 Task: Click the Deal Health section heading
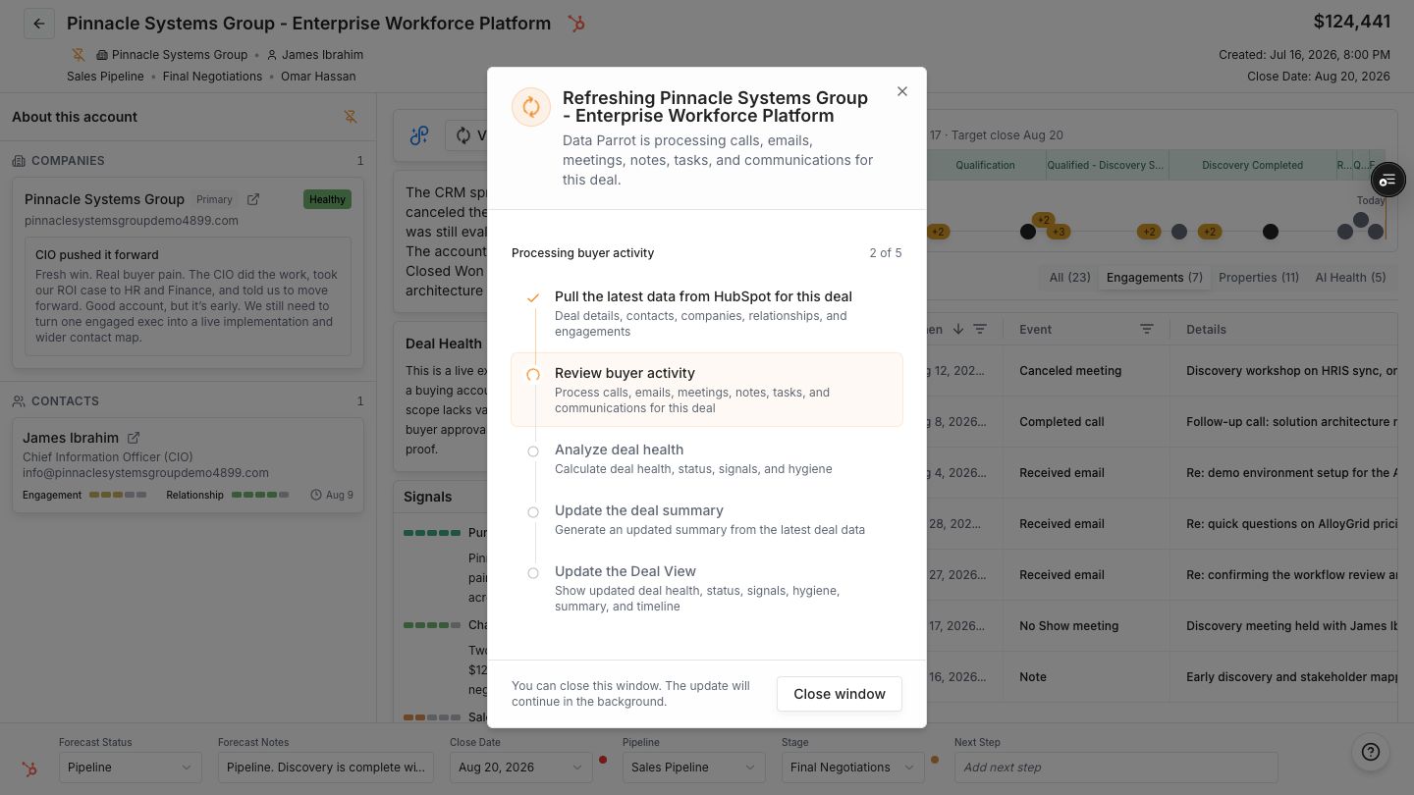point(444,344)
